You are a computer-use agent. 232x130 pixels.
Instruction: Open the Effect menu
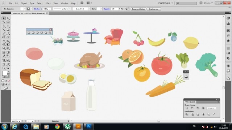48,3
